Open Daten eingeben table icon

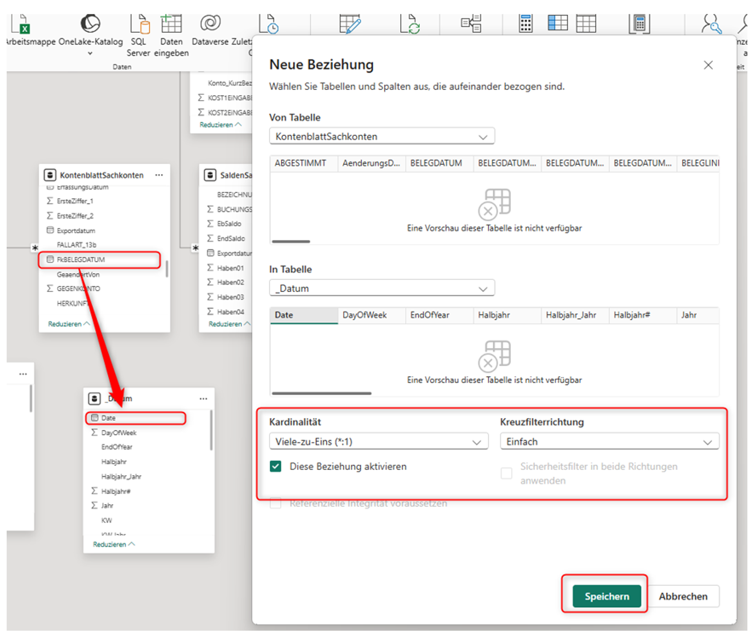[x=171, y=24]
